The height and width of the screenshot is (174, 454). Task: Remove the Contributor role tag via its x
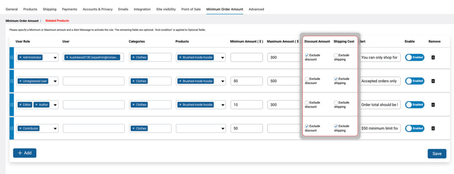[x=20, y=129]
